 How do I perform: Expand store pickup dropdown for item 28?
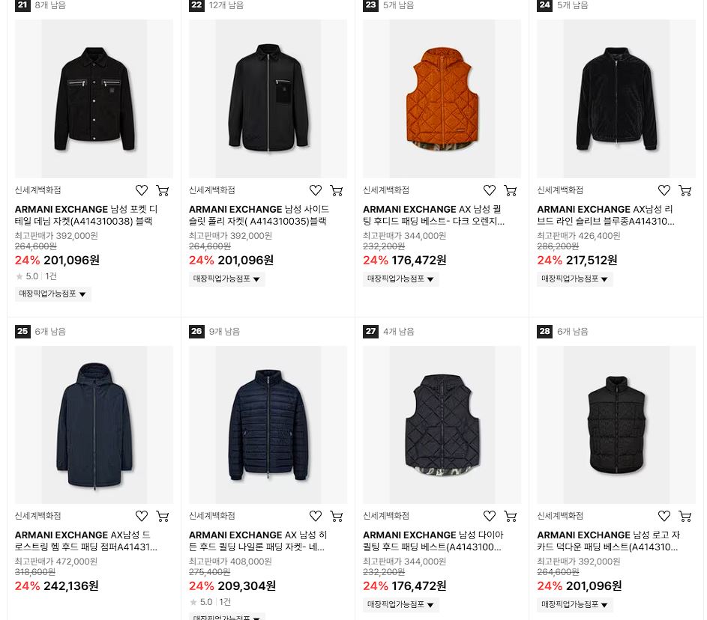tap(575, 605)
